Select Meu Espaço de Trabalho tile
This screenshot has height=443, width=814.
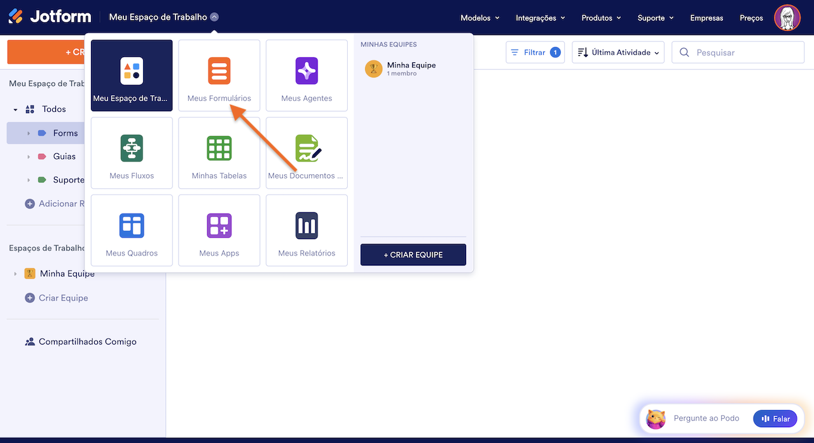(132, 76)
